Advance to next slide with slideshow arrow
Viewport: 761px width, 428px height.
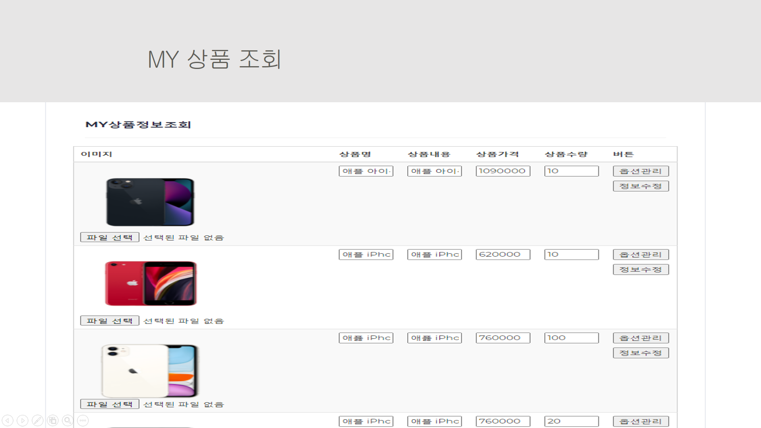coord(23,420)
